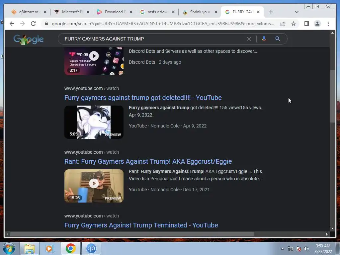Clear the search query with the X
This screenshot has width=340, height=255.
pyautogui.click(x=249, y=39)
